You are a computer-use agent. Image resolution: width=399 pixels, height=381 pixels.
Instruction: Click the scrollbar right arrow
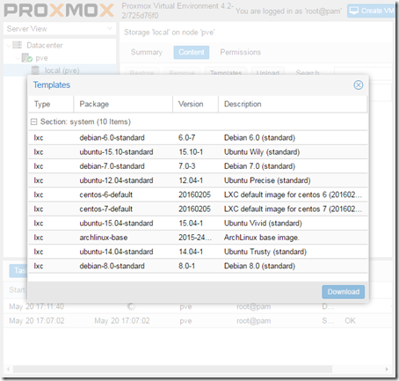tap(387, 369)
